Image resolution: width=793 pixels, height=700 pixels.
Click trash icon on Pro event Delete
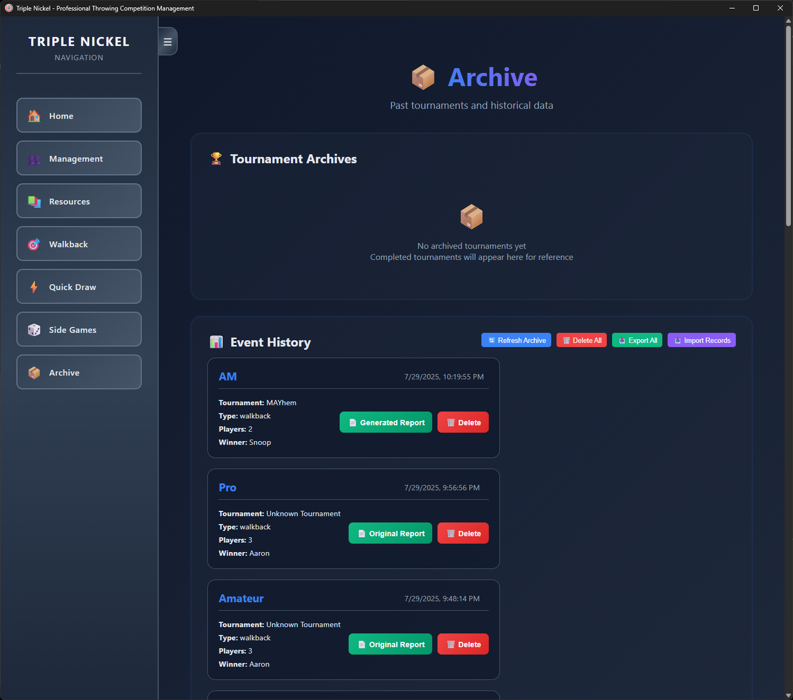click(x=451, y=534)
